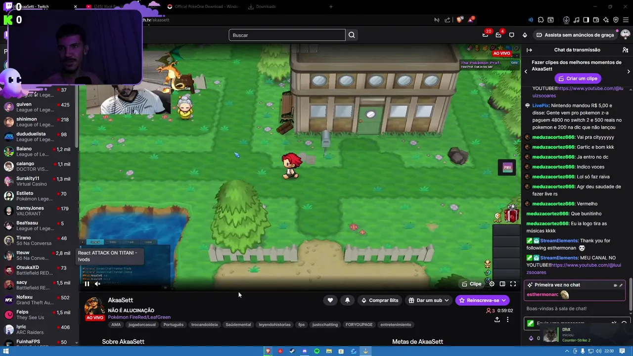Image resolution: width=633 pixels, height=356 pixels.
Task: Open the player settings gear
Action: click(x=492, y=284)
